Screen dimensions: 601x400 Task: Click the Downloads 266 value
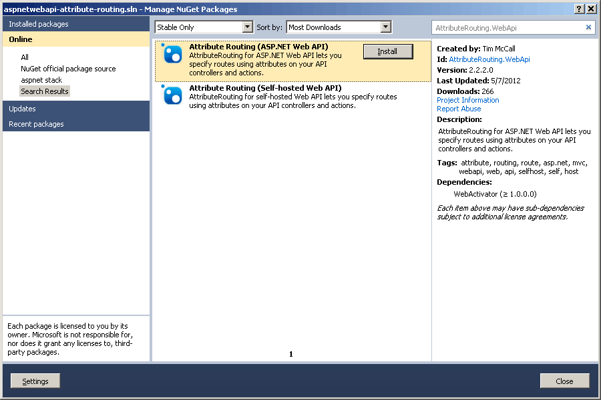487,91
